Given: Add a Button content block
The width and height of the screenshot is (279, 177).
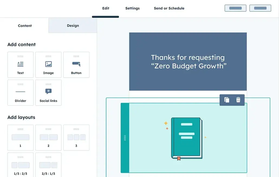Looking at the screenshot, I should [x=76, y=64].
